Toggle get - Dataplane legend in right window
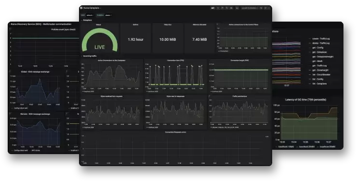The width and height of the screenshot is (356, 181). pos(317,52)
